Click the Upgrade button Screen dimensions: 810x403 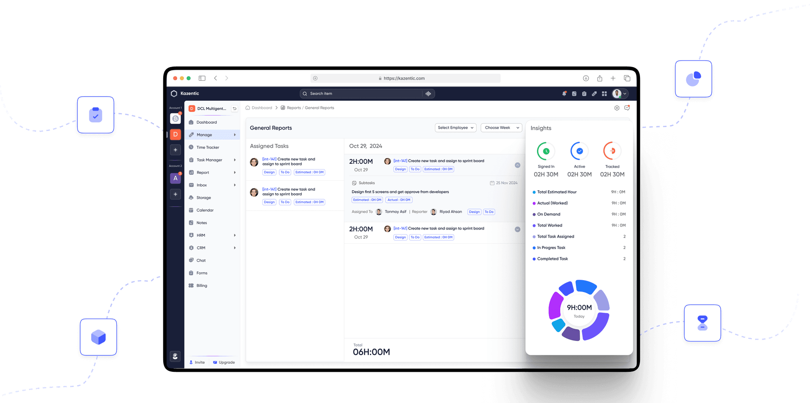(224, 362)
